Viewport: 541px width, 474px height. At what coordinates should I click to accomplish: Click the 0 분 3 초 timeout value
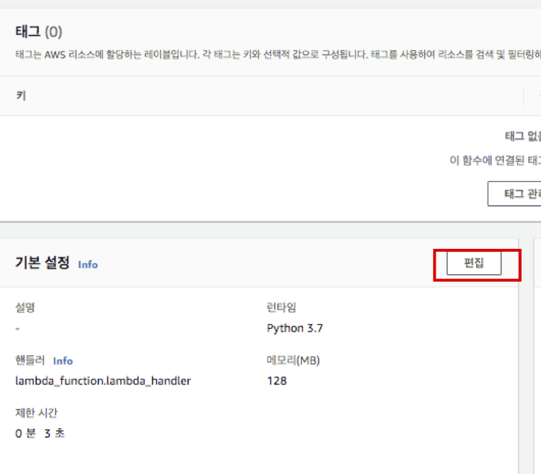(x=40, y=433)
